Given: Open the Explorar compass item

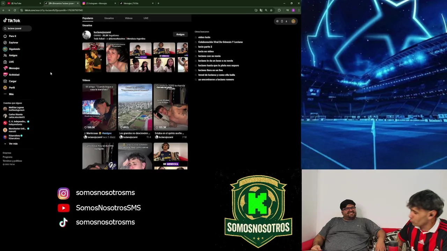Looking at the screenshot, I should (10, 43).
